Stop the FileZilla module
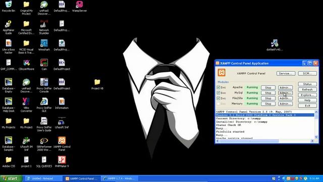This screenshot has height=182, width=323. (x=268, y=99)
